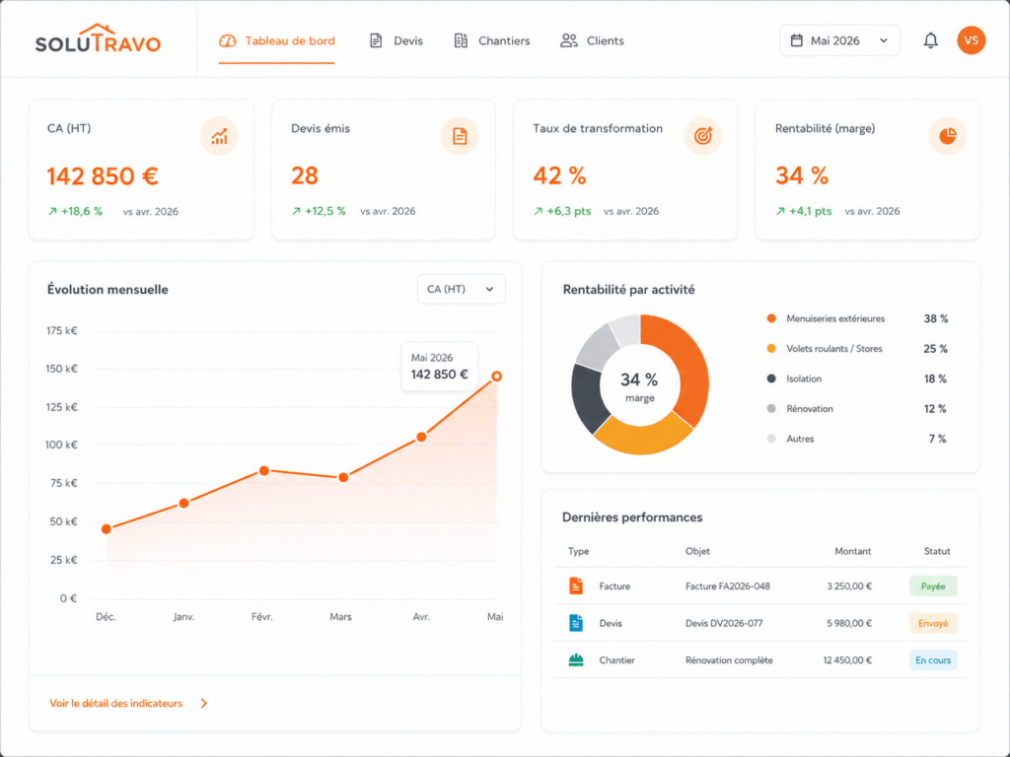This screenshot has height=757, width=1010.
Task: Click the yellow Volets roulants donut segment
Action: 643,438
